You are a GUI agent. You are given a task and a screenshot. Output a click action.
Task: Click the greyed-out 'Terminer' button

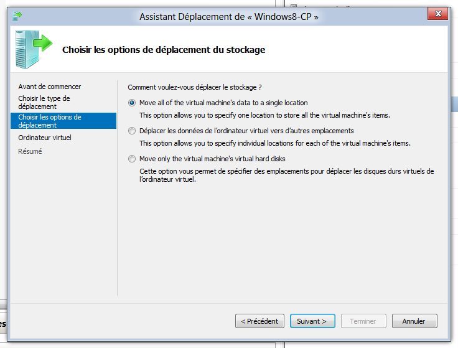tap(363, 321)
